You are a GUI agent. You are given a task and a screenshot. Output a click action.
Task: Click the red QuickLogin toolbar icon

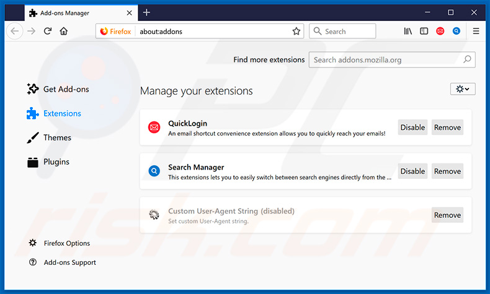440,31
